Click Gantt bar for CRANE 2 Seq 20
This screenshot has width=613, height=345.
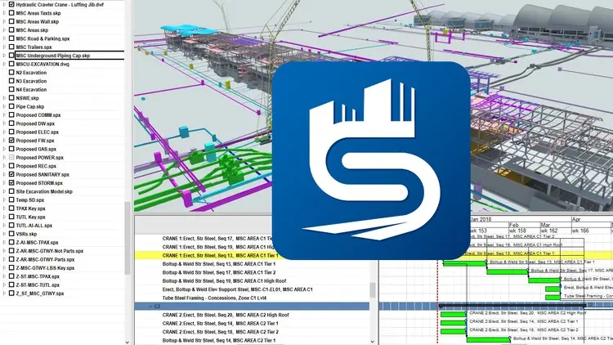[453, 314]
